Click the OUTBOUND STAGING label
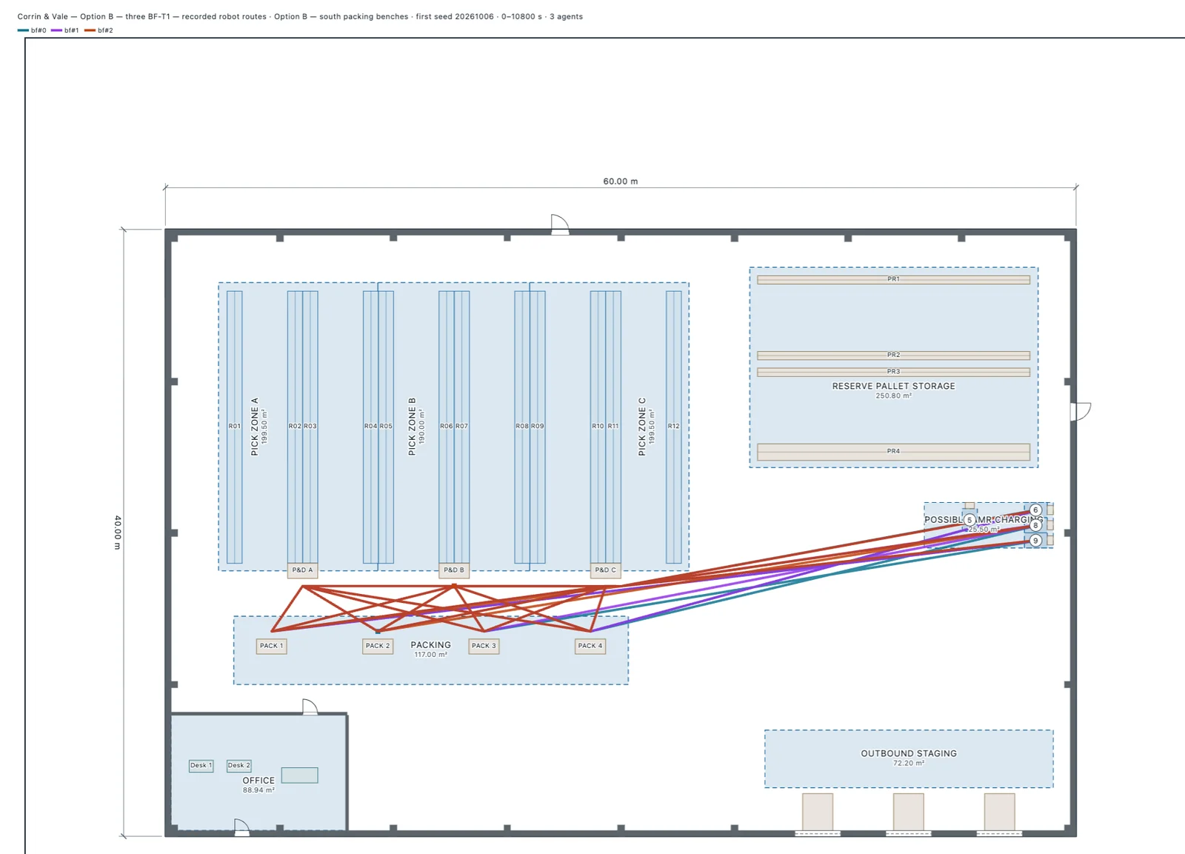Image resolution: width=1185 pixels, height=854 pixels. [x=909, y=753]
